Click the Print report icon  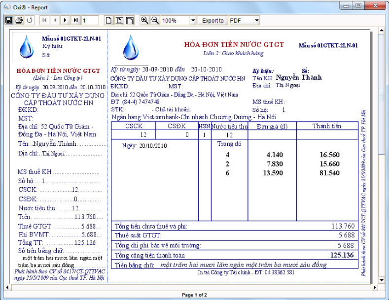coord(19,20)
